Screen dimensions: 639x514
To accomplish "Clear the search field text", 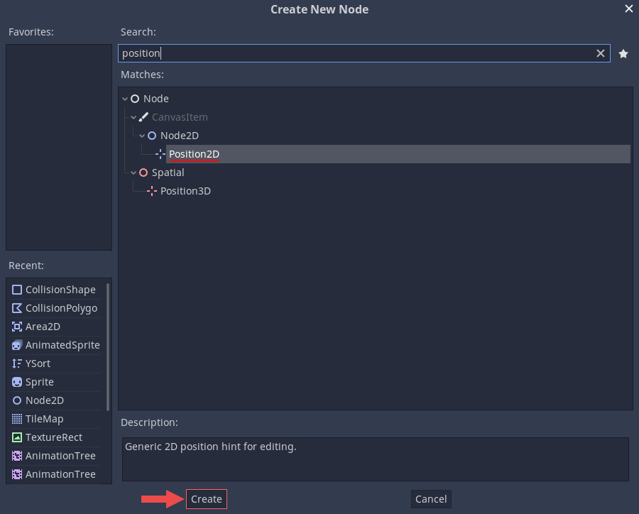I will click(600, 53).
